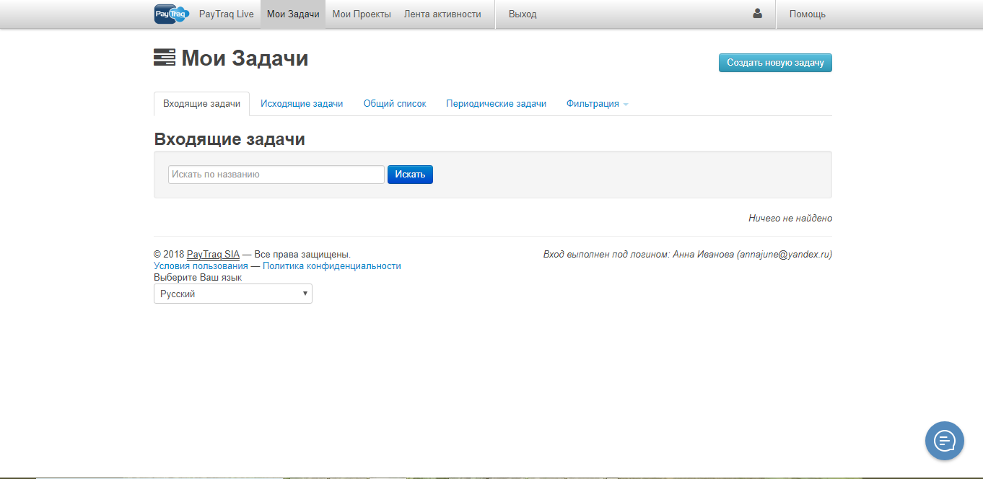Image resolution: width=983 pixels, height=479 pixels.
Task: Open the PayTraq SIA link
Action: (213, 254)
